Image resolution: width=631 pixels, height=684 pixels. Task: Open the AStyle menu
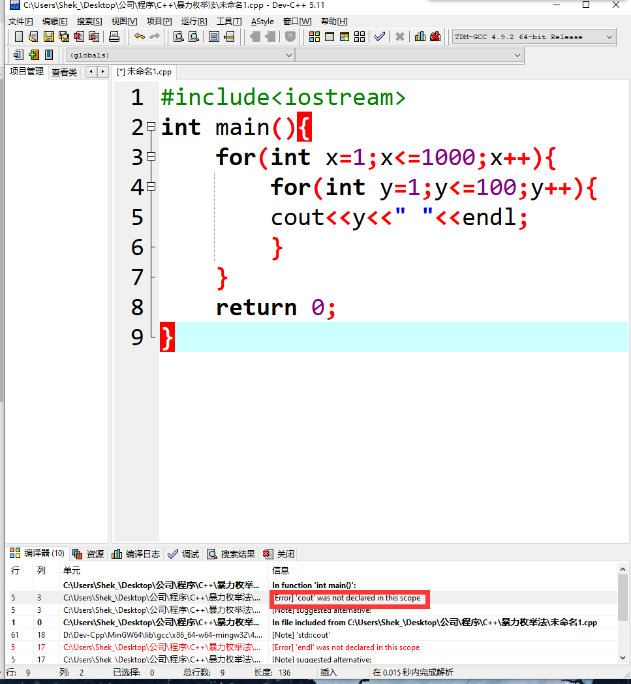click(262, 22)
